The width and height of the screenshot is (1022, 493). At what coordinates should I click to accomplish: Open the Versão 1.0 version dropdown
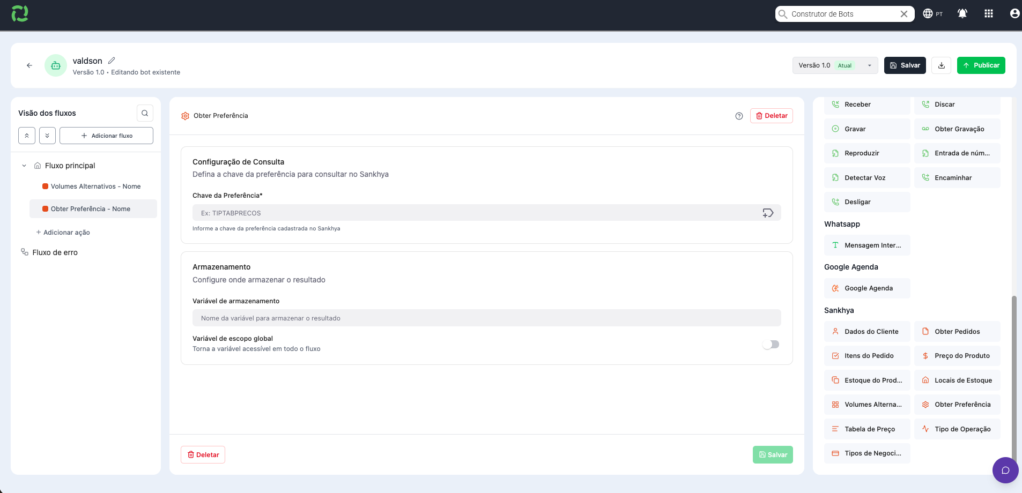pyautogui.click(x=835, y=65)
